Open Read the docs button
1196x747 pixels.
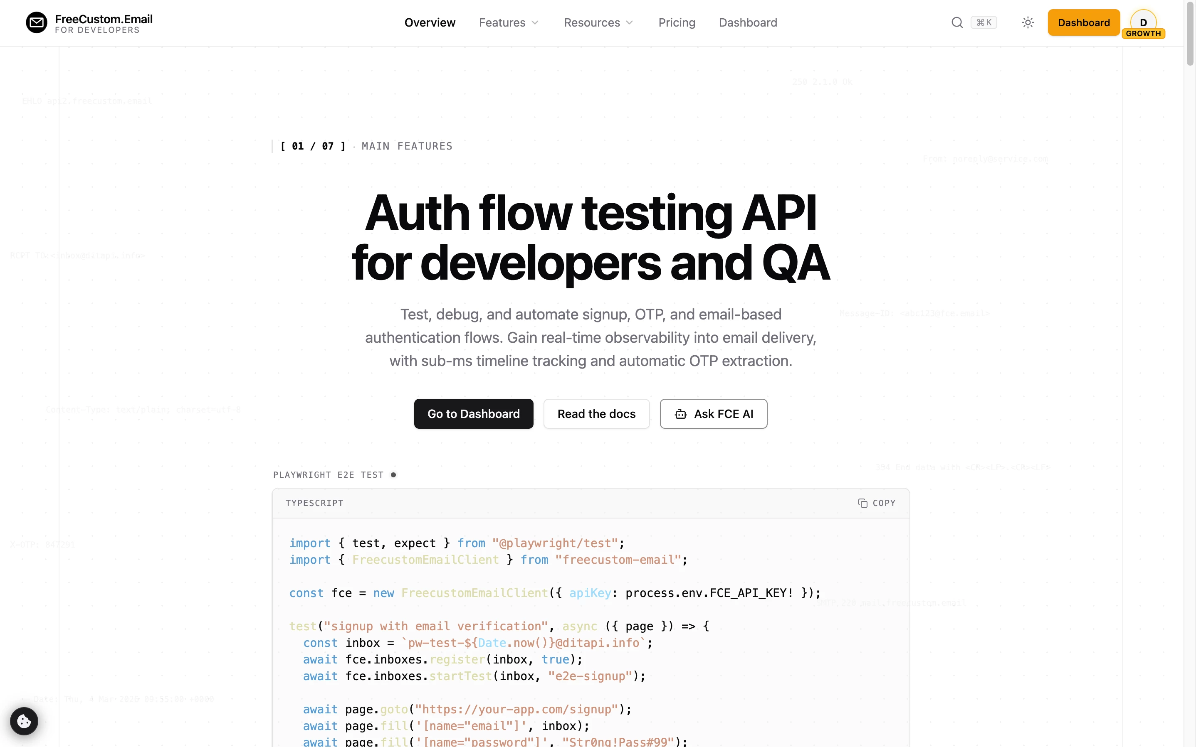point(596,414)
